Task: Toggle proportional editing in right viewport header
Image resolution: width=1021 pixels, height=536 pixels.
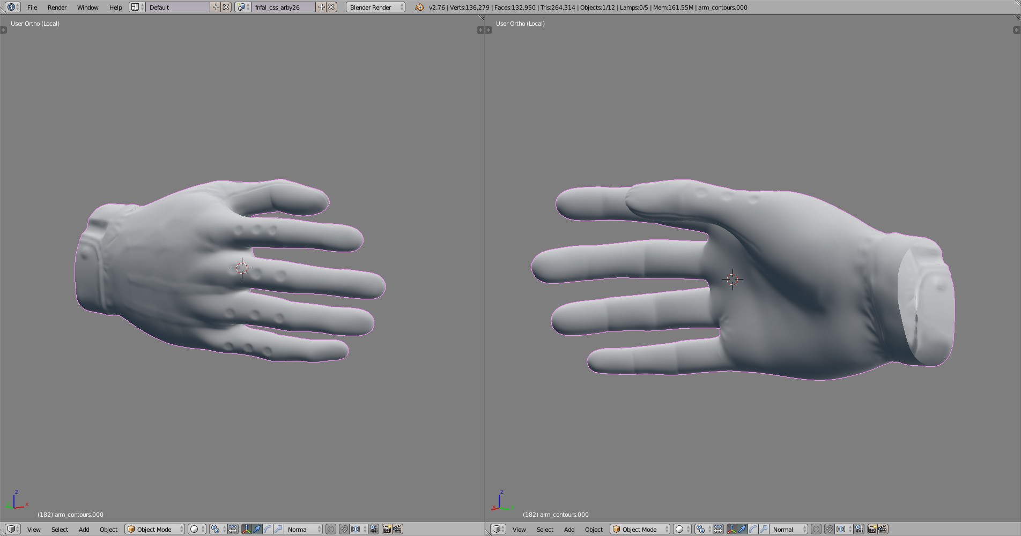Action: coord(816,529)
